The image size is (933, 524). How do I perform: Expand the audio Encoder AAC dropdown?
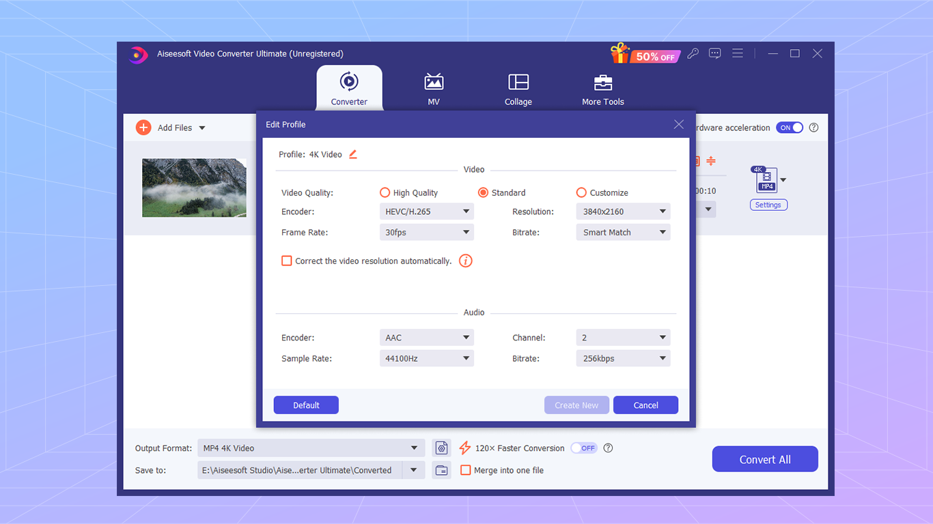[x=426, y=337]
